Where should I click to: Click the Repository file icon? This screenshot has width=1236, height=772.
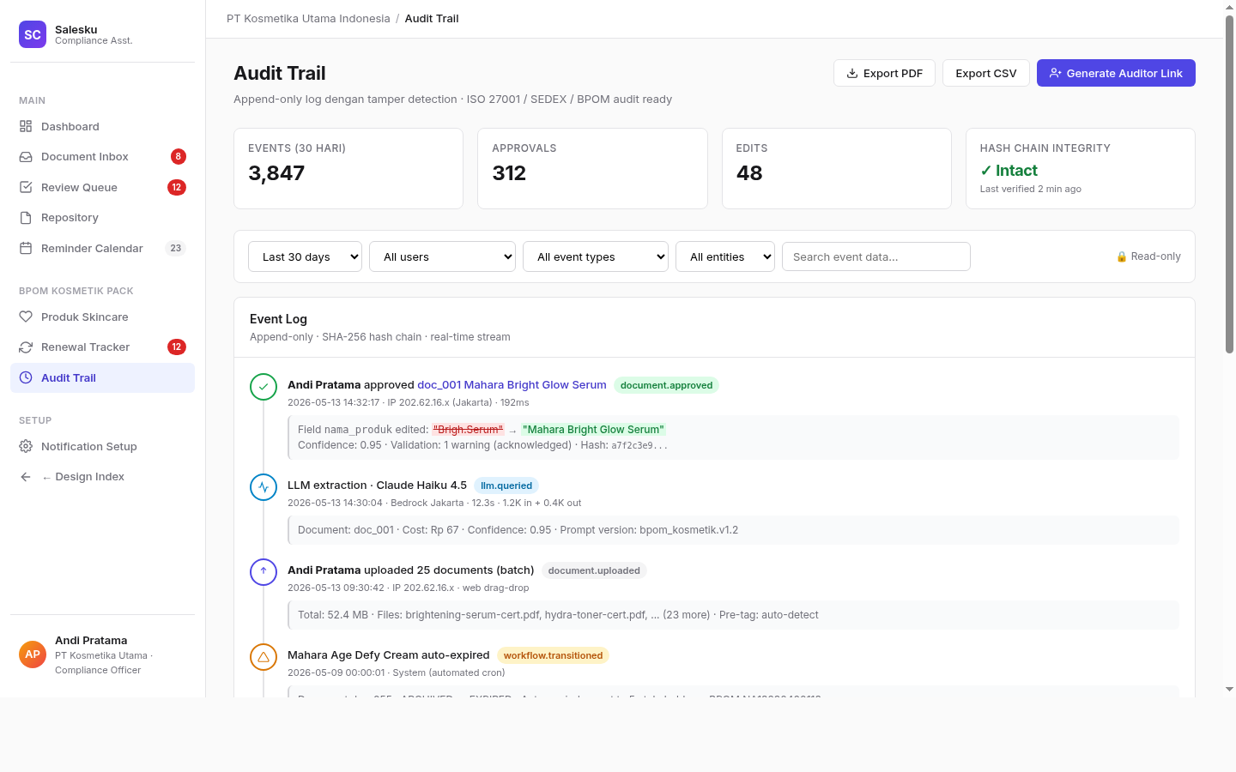[x=26, y=218]
